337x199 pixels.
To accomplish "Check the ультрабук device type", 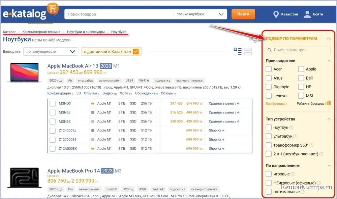I will pyautogui.click(x=269, y=136).
